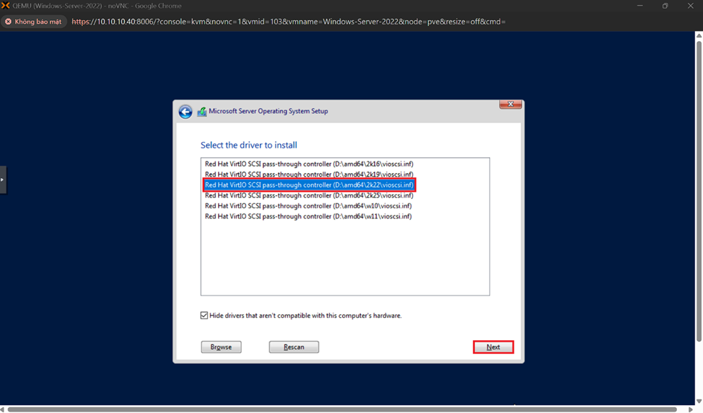Click the horizontal scrollbar at the bottom
The height and width of the screenshot is (413, 703).
coord(346,409)
